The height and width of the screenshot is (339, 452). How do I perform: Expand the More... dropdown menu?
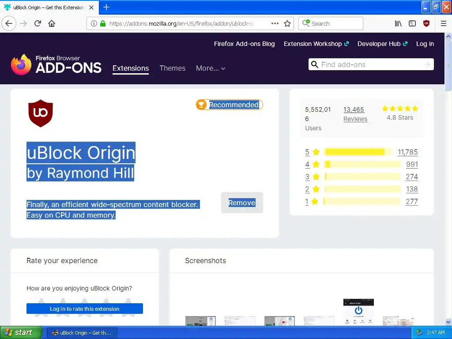pyautogui.click(x=211, y=68)
